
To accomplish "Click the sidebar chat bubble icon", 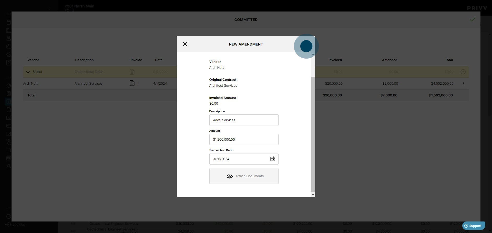I will click(x=8, y=126).
